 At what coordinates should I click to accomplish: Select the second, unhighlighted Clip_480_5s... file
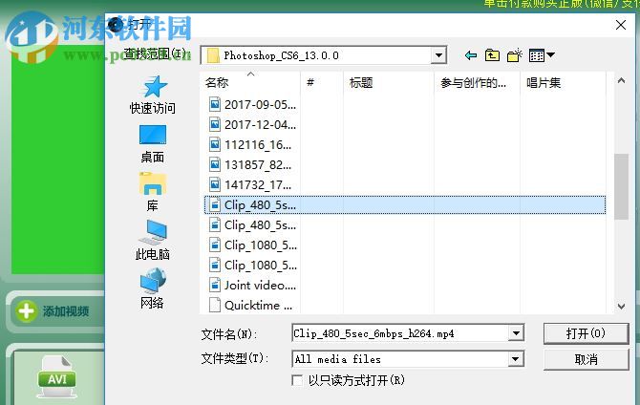tap(252, 225)
